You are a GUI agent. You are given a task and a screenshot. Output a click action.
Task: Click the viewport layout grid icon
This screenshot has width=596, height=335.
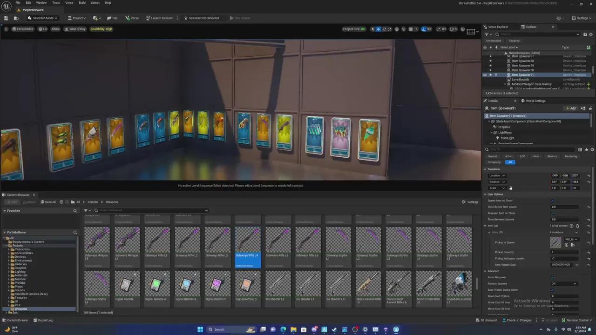471,31
